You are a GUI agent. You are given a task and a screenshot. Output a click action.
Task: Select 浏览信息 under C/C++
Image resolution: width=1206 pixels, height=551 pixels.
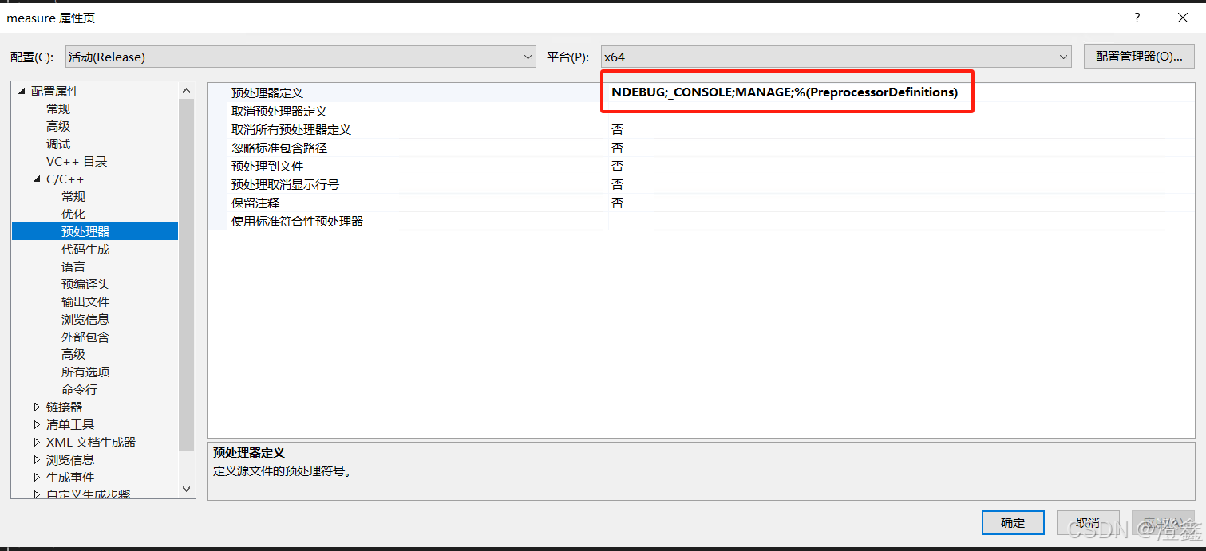[85, 320]
